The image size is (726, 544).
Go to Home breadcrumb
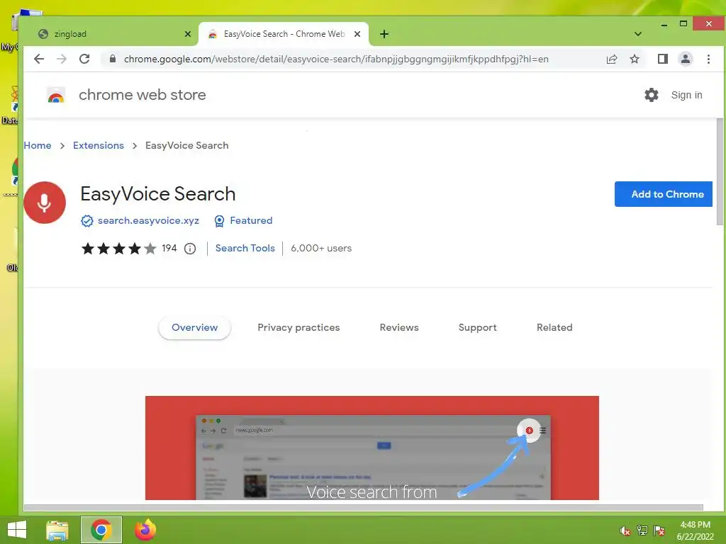(38, 145)
